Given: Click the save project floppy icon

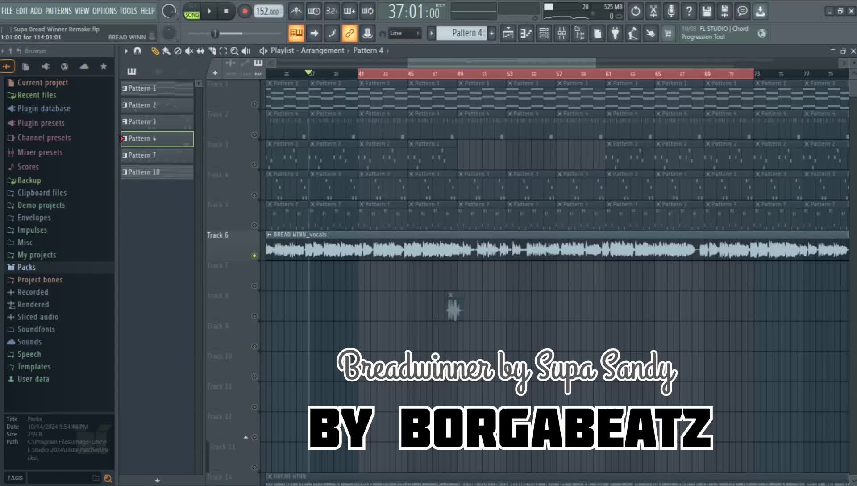Looking at the screenshot, I should (707, 11).
